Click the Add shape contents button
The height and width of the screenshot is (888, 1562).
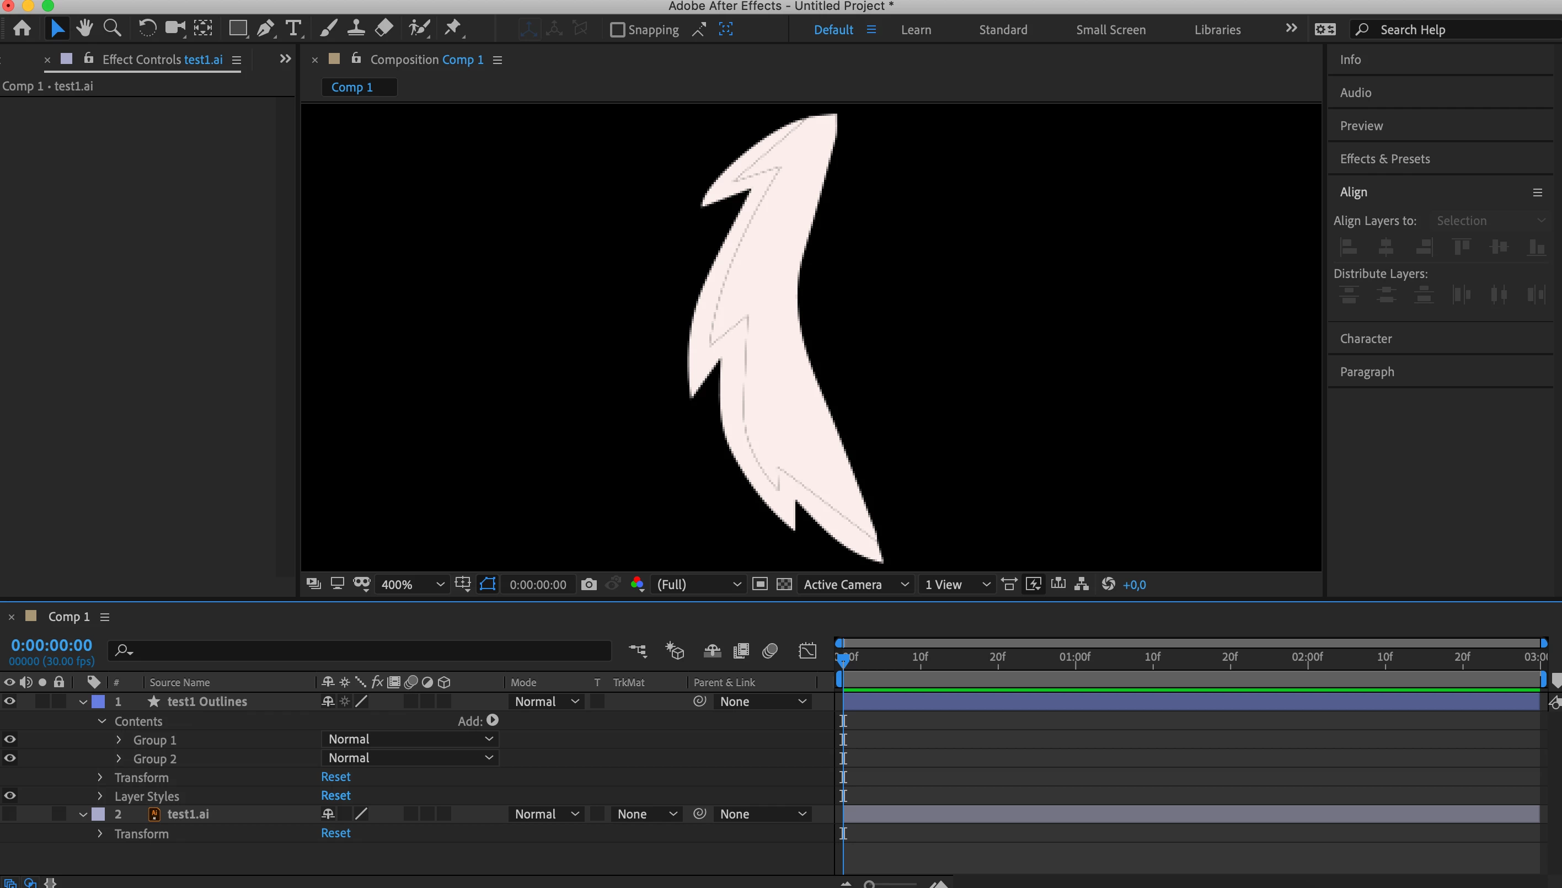493,720
